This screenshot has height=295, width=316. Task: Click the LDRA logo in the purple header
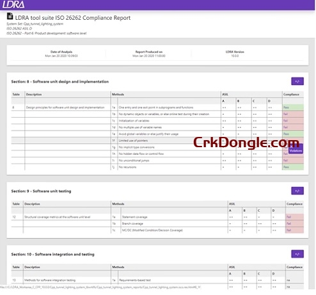pos(13,4)
